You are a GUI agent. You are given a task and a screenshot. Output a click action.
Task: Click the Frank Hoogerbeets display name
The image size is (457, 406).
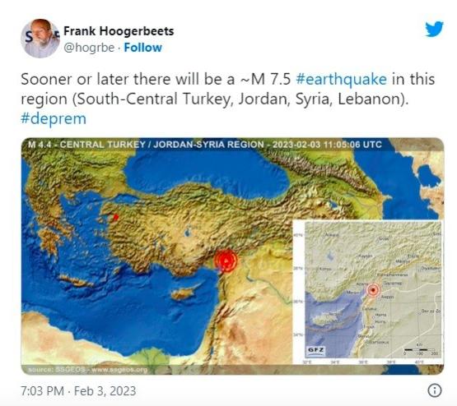tap(119, 31)
